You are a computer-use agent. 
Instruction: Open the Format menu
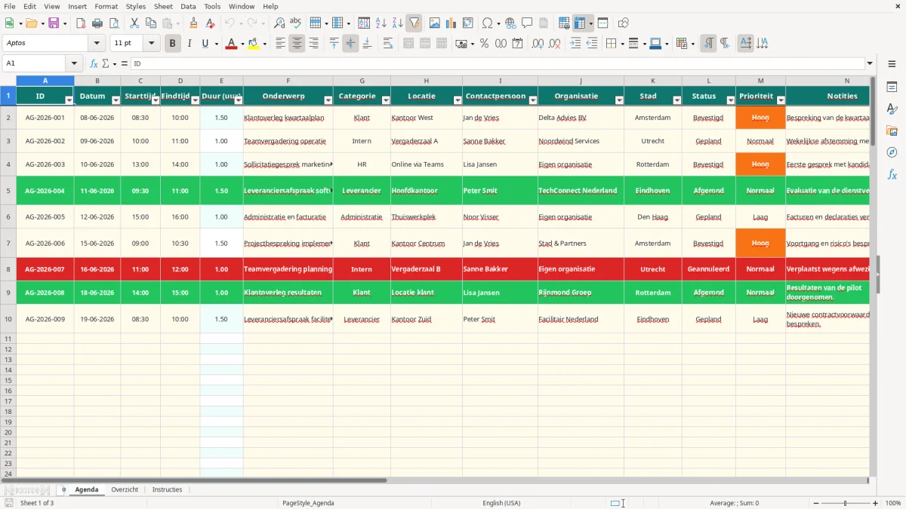point(106,6)
